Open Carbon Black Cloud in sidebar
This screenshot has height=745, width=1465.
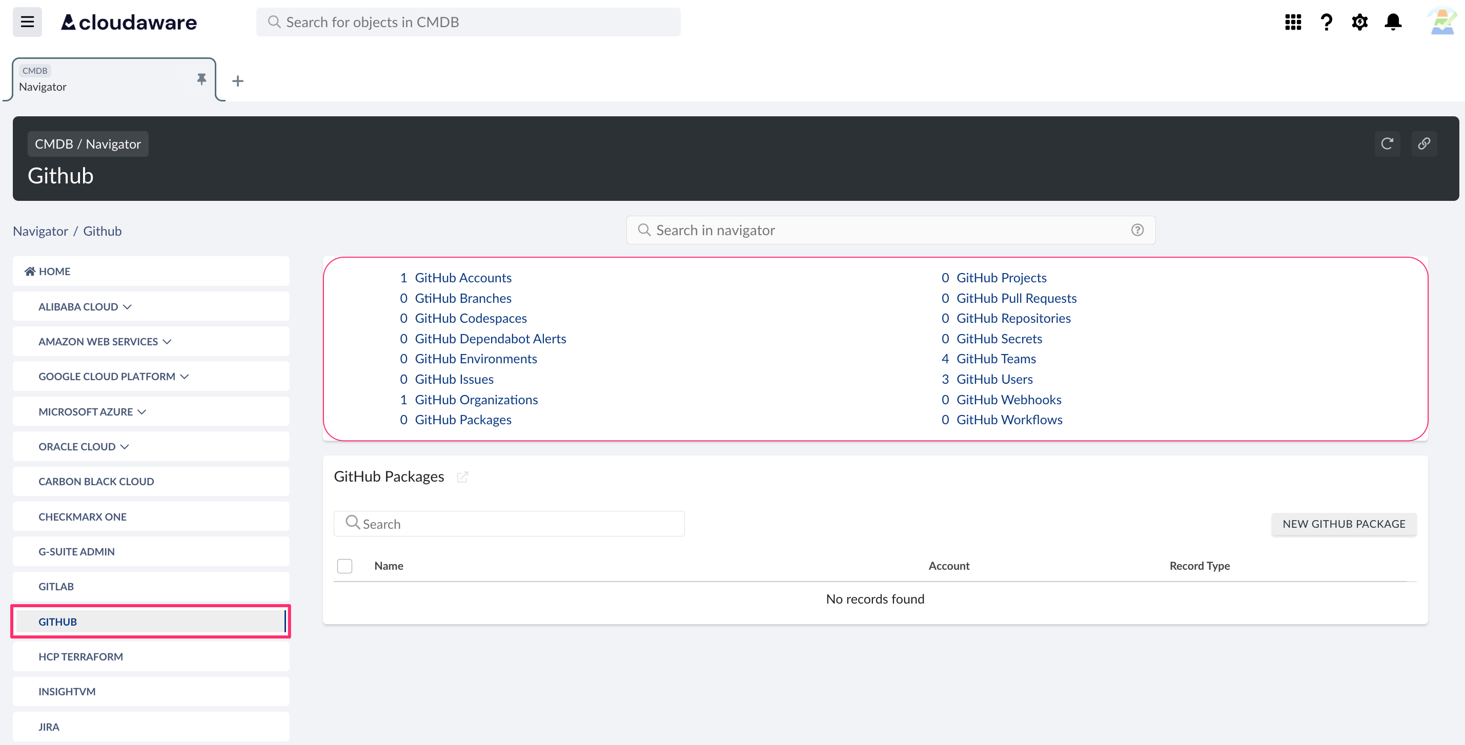point(151,481)
